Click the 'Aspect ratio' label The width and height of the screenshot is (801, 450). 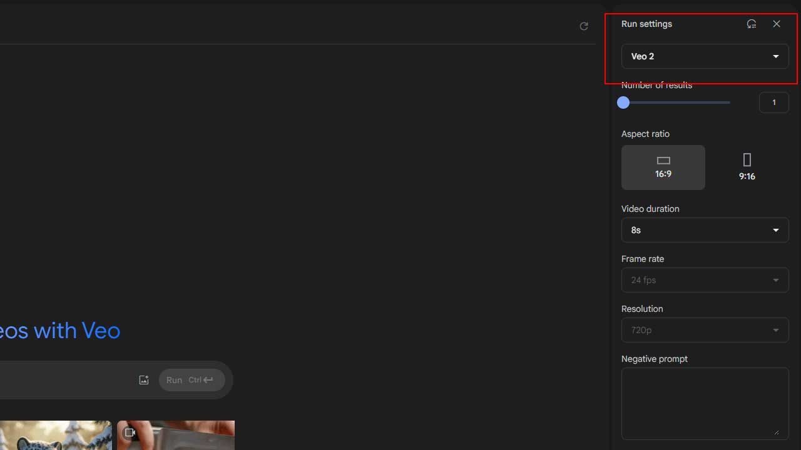pos(645,134)
